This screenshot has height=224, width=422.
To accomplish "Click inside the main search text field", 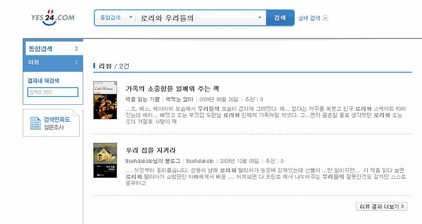I will point(198,18).
